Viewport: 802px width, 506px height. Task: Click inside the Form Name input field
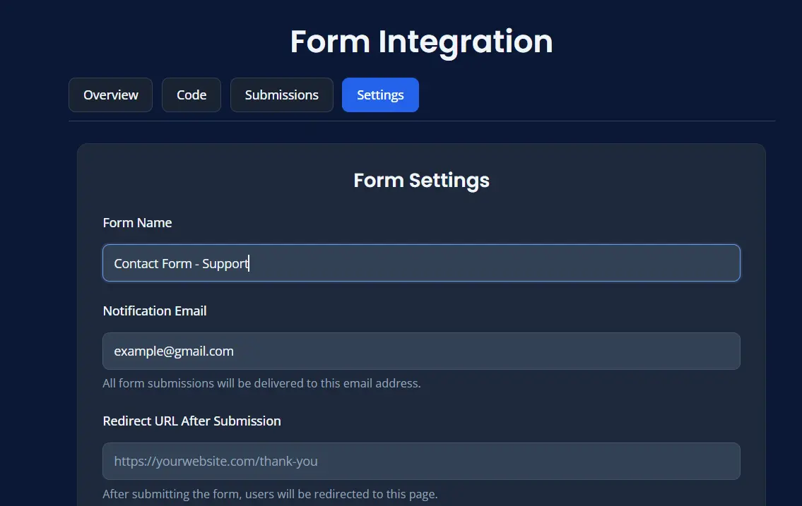pos(421,263)
